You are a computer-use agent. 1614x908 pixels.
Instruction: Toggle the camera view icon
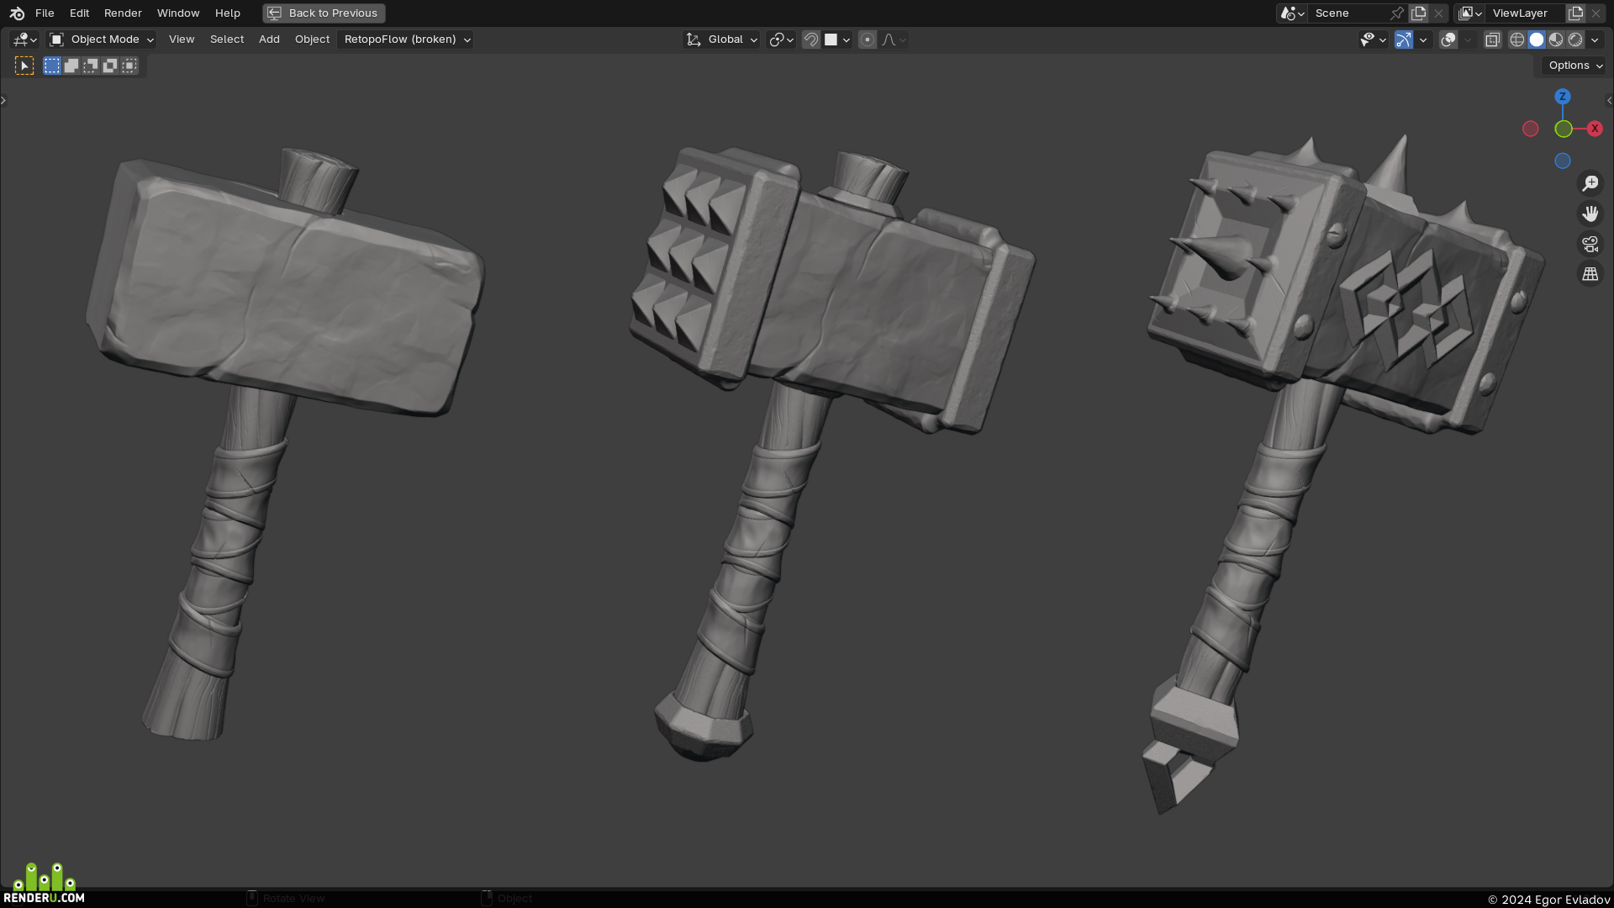(1590, 244)
